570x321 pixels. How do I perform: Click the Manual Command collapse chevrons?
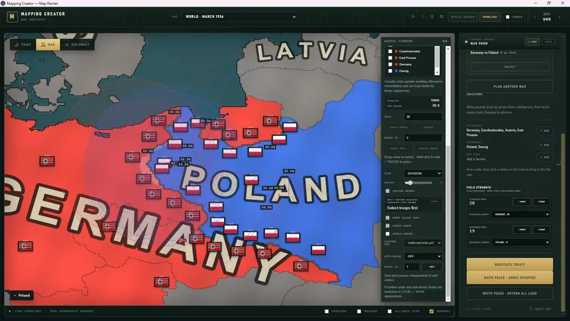[x=445, y=41]
